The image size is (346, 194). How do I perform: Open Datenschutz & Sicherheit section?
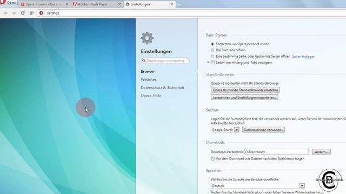162,87
